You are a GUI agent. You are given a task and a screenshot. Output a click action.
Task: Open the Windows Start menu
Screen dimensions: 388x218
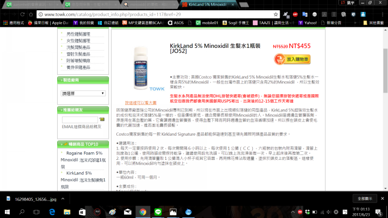click(x=7, y=212)
